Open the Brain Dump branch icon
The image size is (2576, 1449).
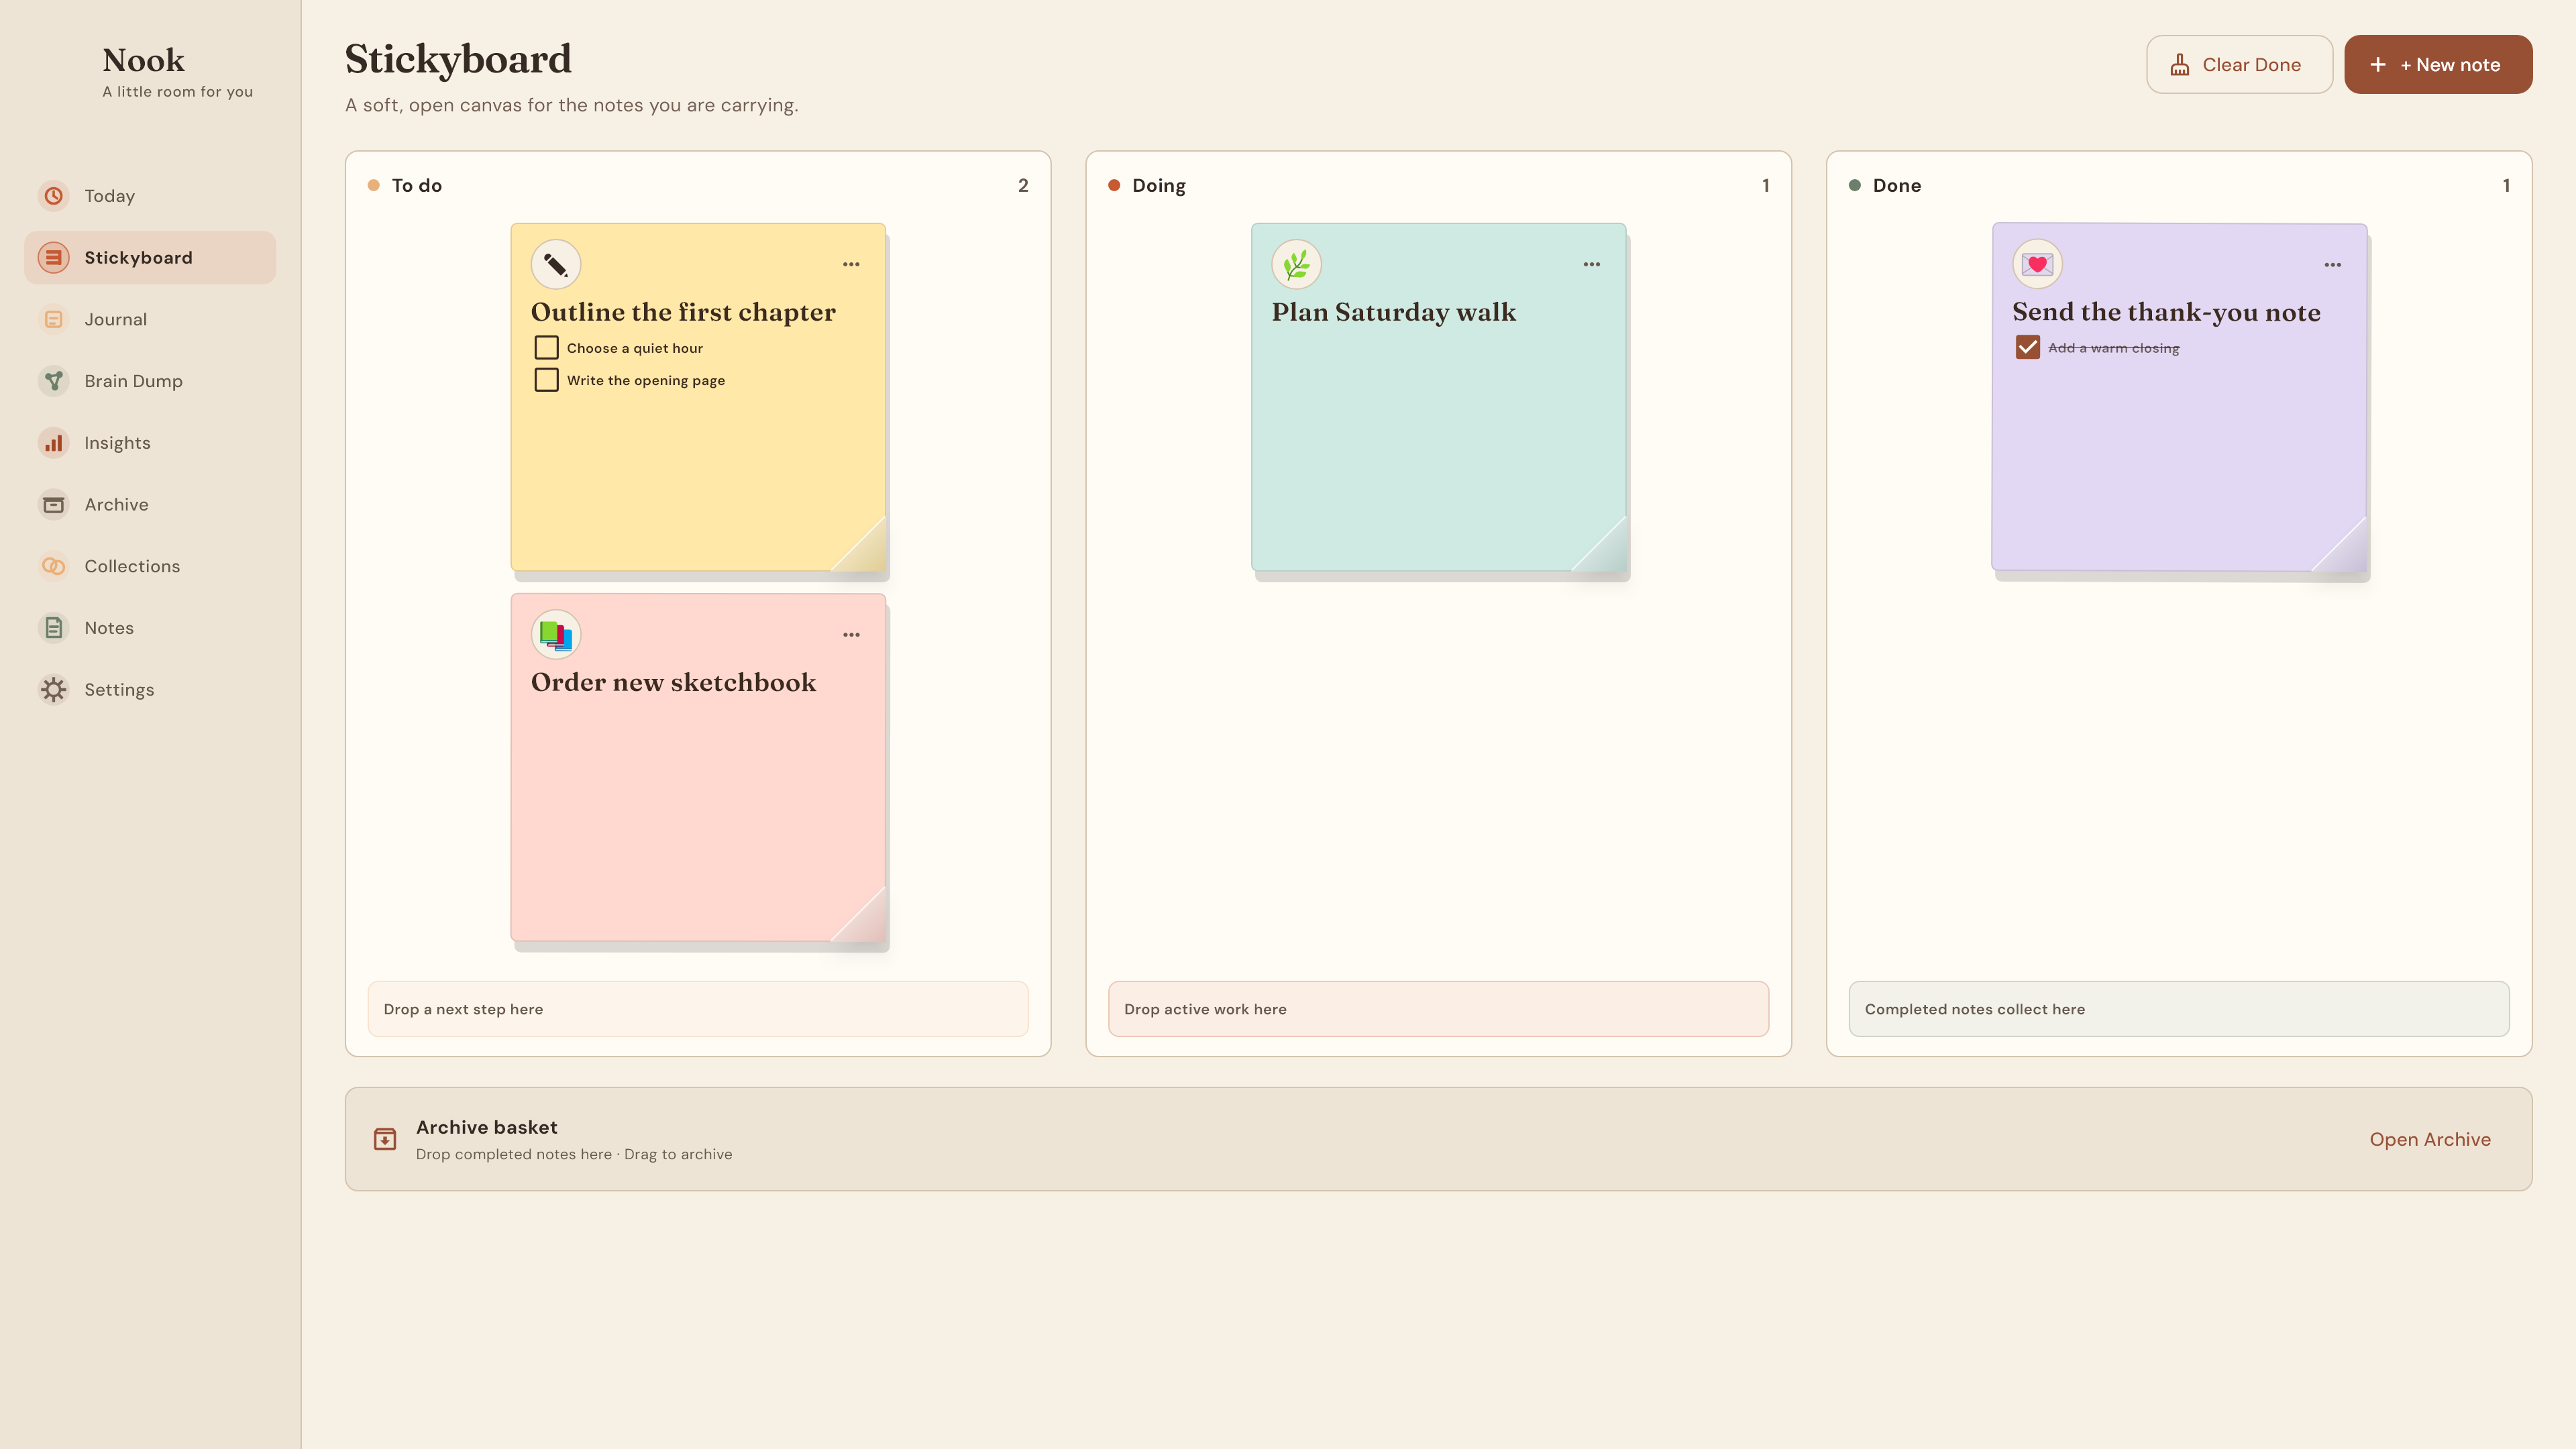pyautogui.click(x=54, y=381)
